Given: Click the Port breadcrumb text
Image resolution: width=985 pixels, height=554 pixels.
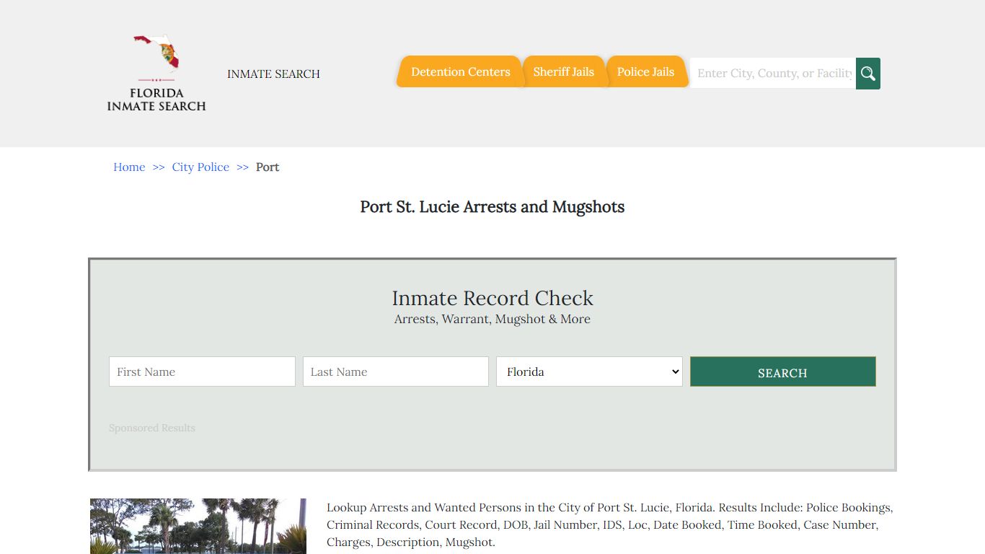Looking at the screenshot, I should tap(268, 167).
